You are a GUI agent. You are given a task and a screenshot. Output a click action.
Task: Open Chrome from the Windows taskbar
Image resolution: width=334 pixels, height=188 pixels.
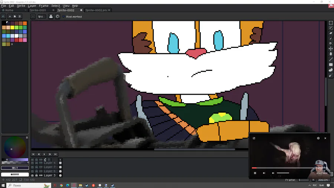tap(61, 185)
